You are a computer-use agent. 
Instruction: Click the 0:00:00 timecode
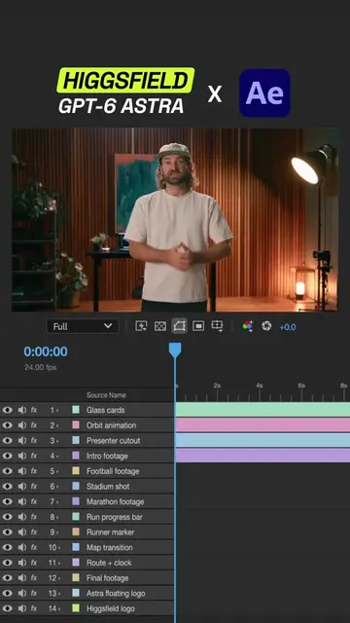(46, 351)
